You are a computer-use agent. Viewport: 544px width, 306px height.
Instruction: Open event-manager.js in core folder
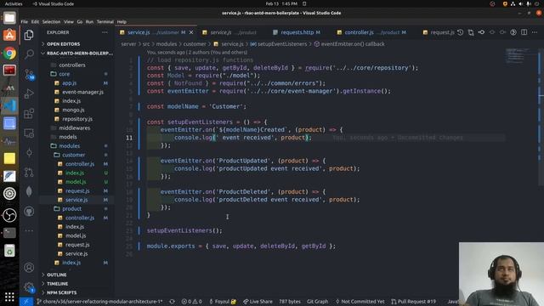click(x=82, y=92)
